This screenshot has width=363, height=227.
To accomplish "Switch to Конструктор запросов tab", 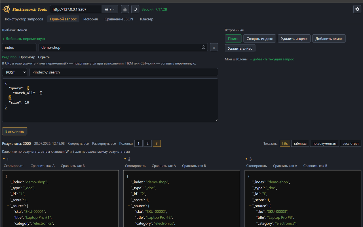I will pyautogui.click(x=24, y=19).
